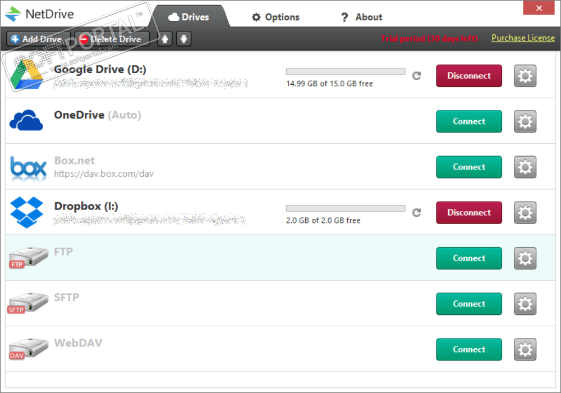Select the SFTP drive name

pos(67,297)
